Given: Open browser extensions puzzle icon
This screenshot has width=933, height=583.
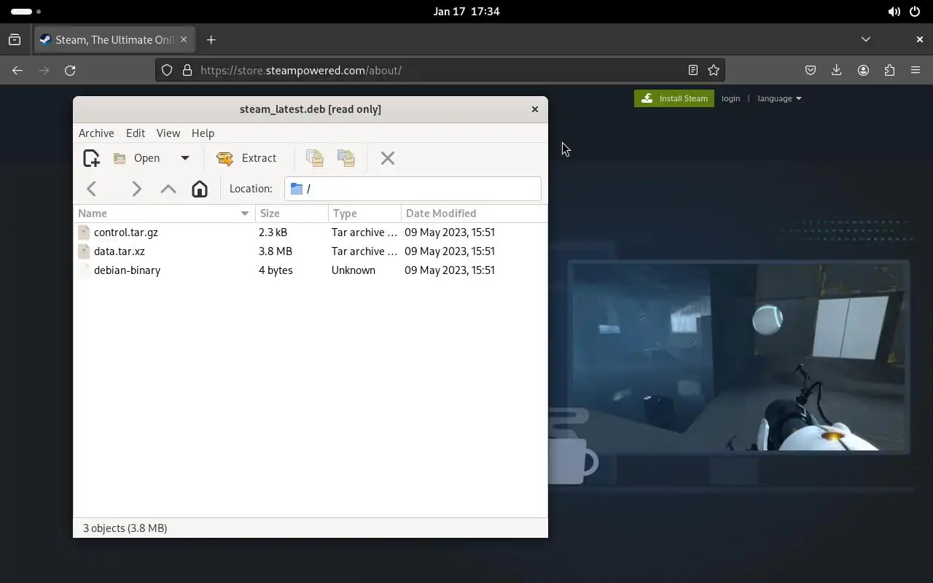Looking at the screenshot, I should click(889, 71).
